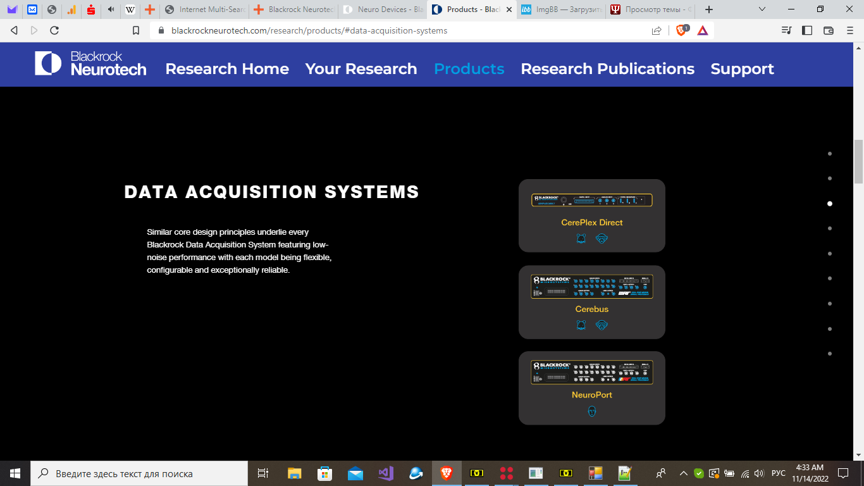Open a new browser tab
The width and height of the screenshot is (864, 486).
click(709, 9)
